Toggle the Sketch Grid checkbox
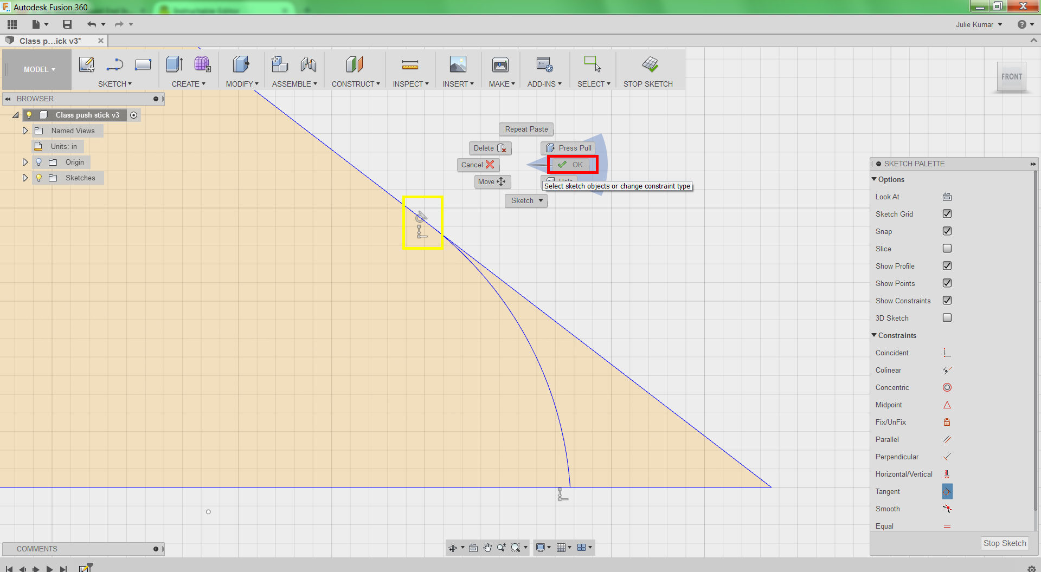This screenshot has width=1041, height=572. tap(947, 213)
